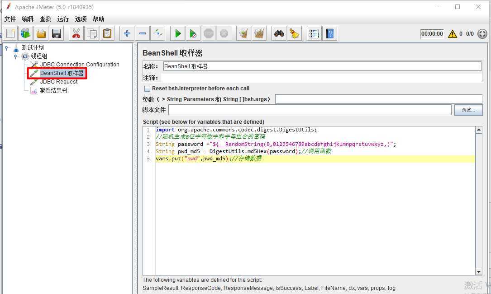This screenshot has height=294, width=491.
Task: Open the 运行 menu
Action: point(63,19)
